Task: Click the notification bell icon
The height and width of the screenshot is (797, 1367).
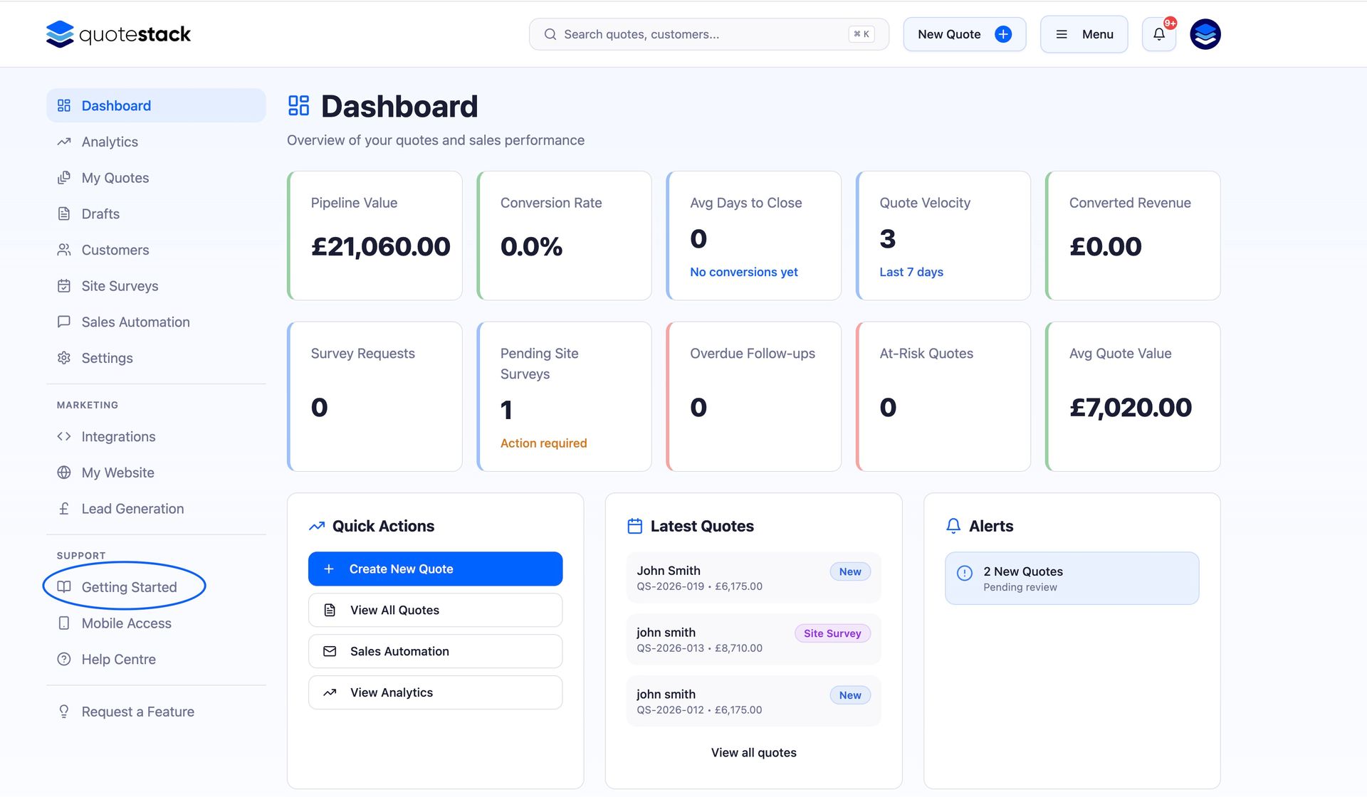Action: [1158, 34]
